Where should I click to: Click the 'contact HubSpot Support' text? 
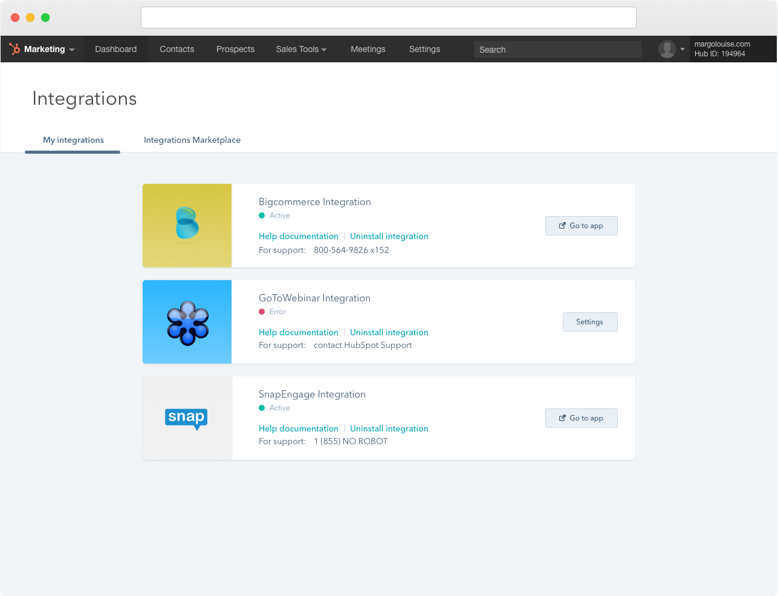363,345
